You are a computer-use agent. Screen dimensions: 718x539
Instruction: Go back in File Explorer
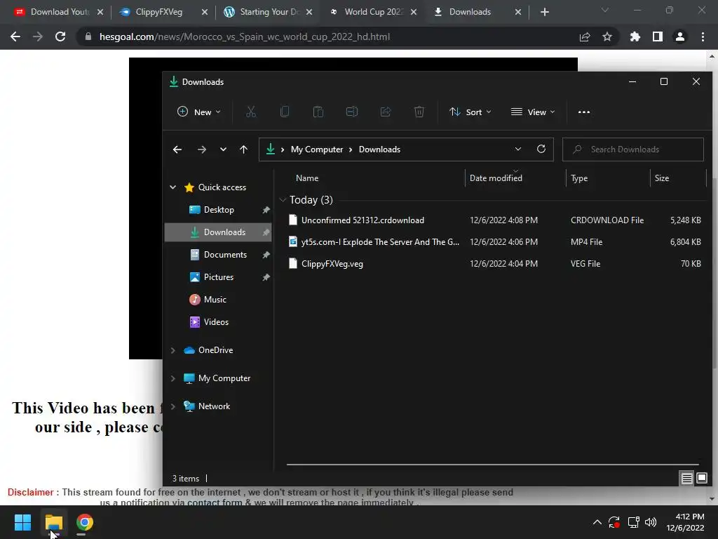tap(177, 149)
